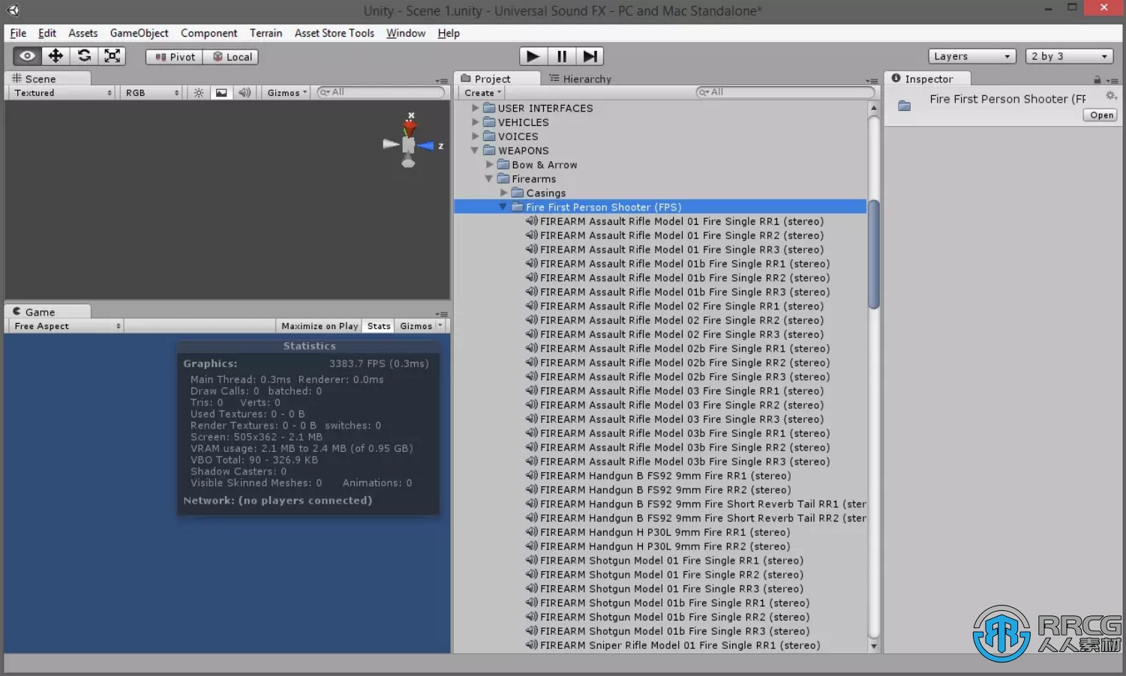Open the Layers dropdown
Screen dimensions: 1126x676
tap(972, 56)
